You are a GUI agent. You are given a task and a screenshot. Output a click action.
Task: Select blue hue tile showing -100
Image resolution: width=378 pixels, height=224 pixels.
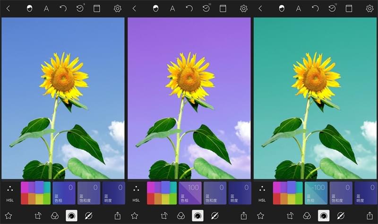click(x=316, y=193)
